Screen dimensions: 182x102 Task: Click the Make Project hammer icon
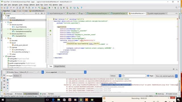[39, 8]
